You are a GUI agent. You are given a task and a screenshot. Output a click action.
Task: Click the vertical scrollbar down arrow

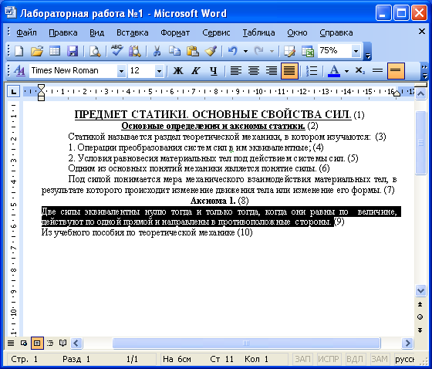(420, 291)
